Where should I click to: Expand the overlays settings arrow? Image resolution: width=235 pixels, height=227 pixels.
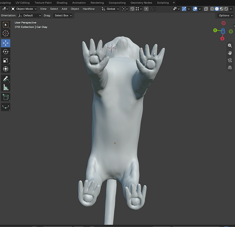[x=200, y=9]
